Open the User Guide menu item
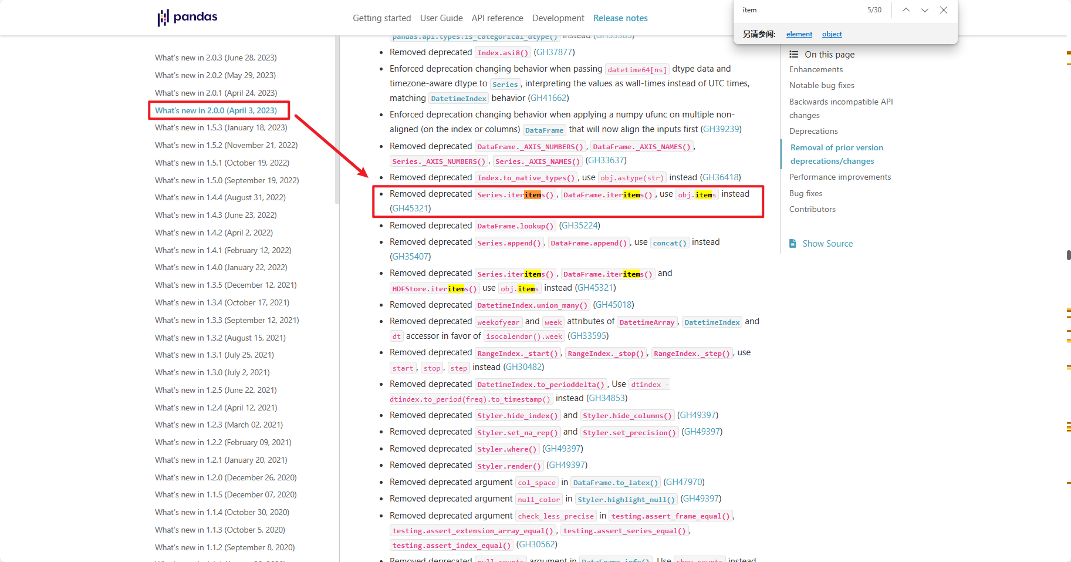 pyautogui.click(x=441, y=18)
